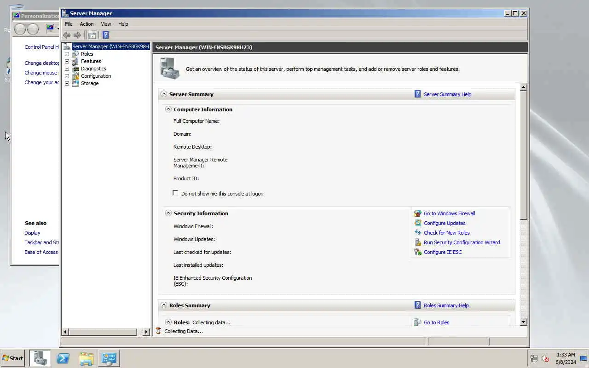
Task: Enable 'Do not show me this console at logon'
Action: [175, 193]
